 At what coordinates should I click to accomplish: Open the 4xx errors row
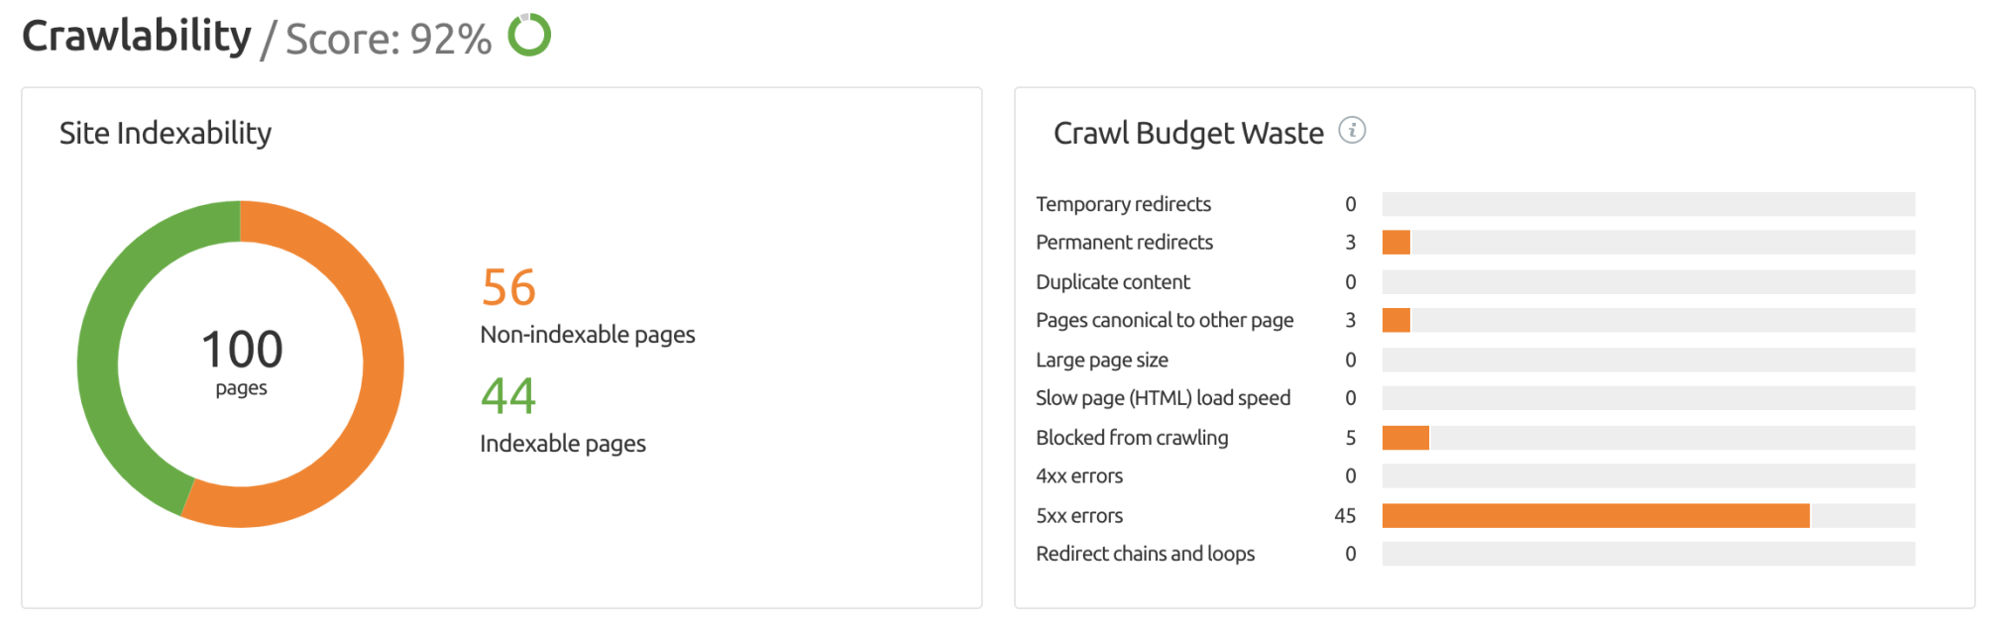1475,476
